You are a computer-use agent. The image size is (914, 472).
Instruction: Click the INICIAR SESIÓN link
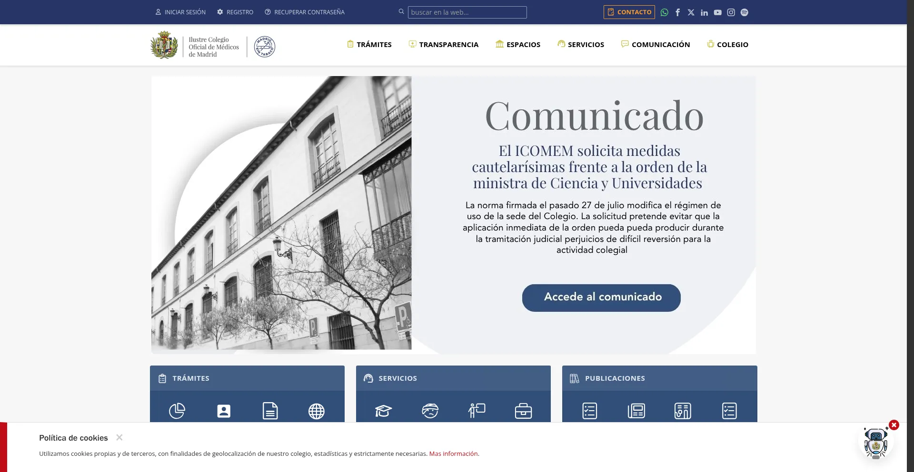point(180,12)
